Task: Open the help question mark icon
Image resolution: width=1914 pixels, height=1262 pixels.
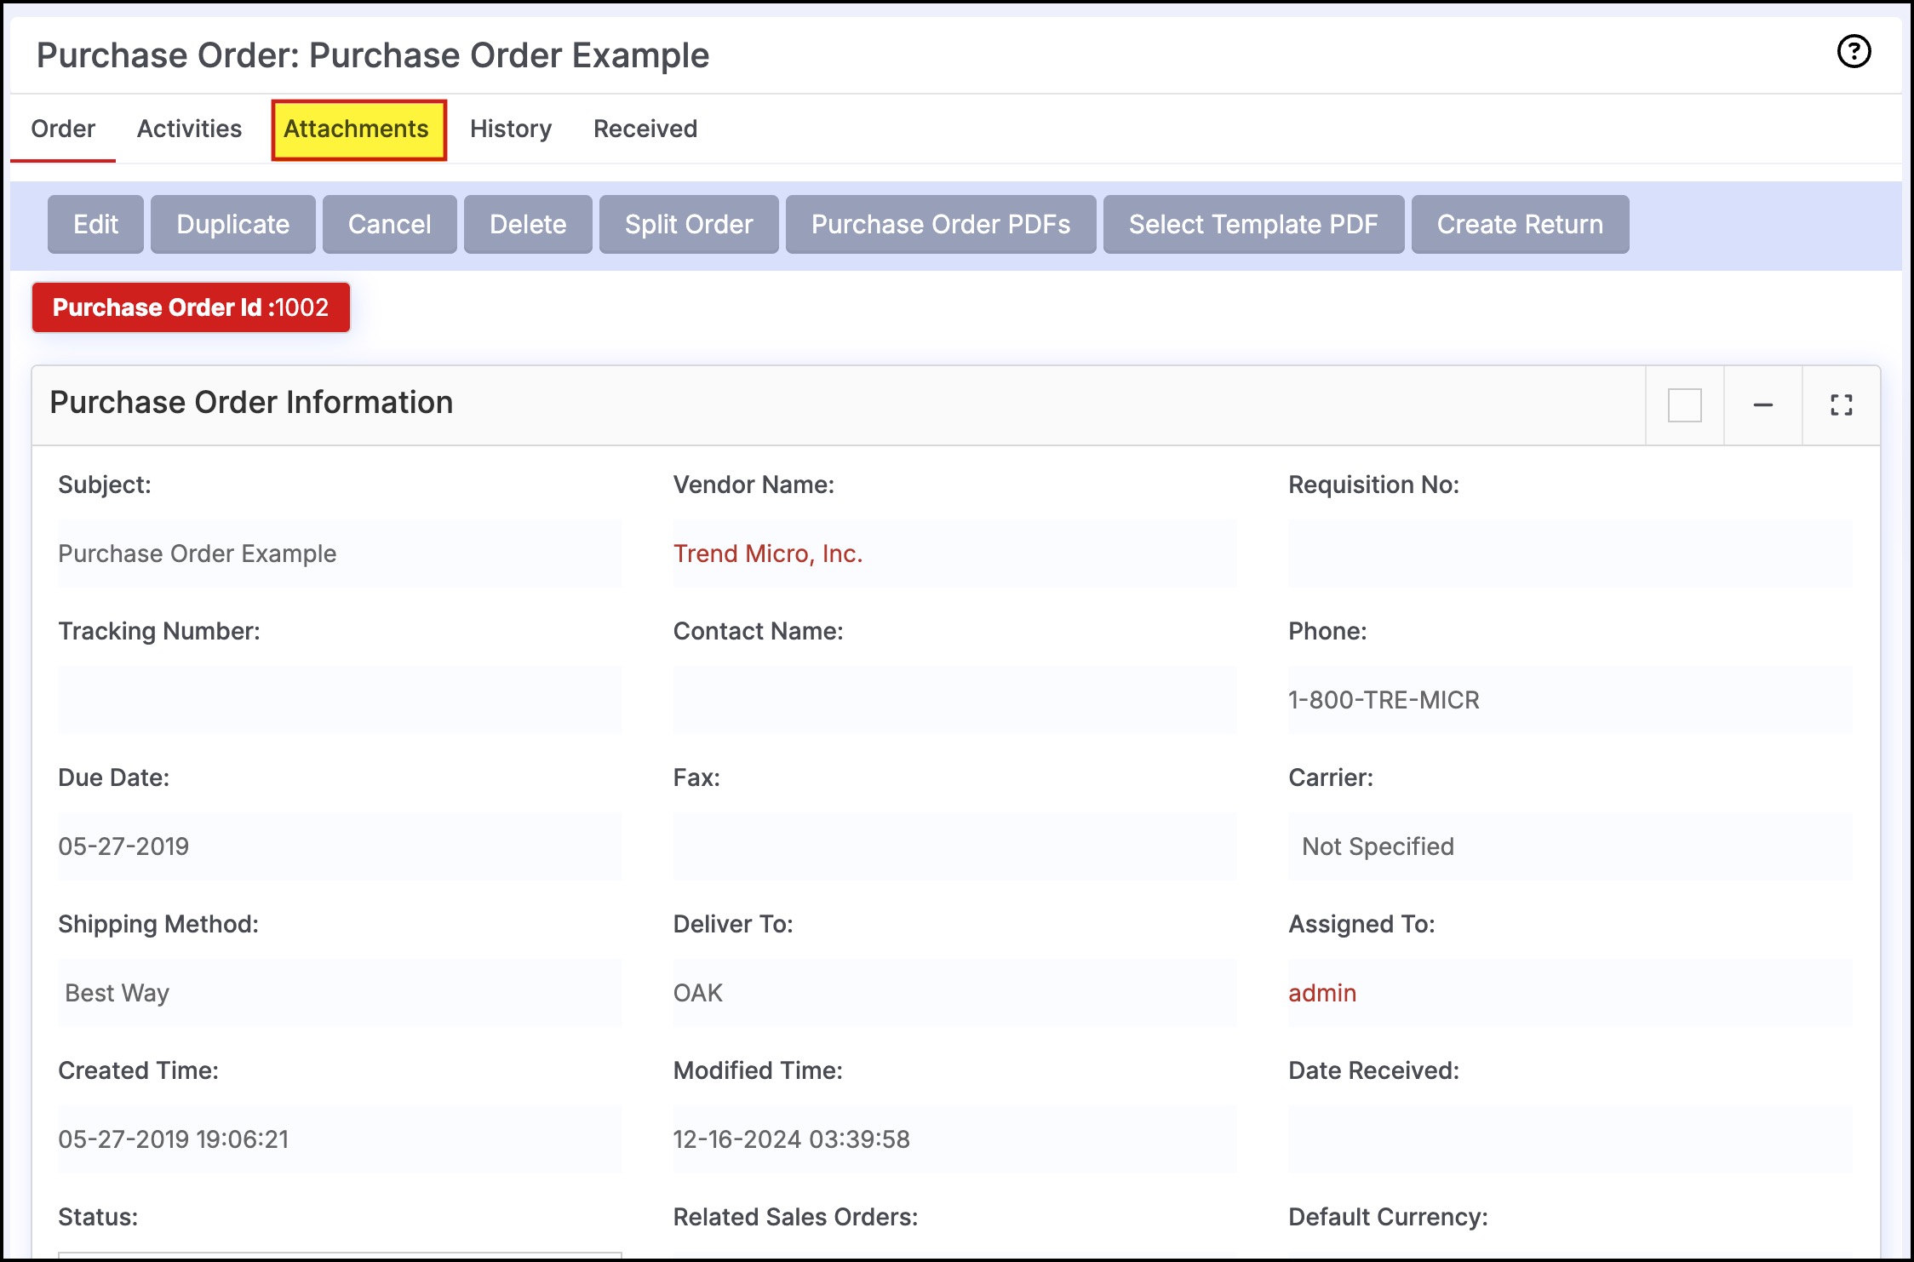Action: click(1854, 52)
